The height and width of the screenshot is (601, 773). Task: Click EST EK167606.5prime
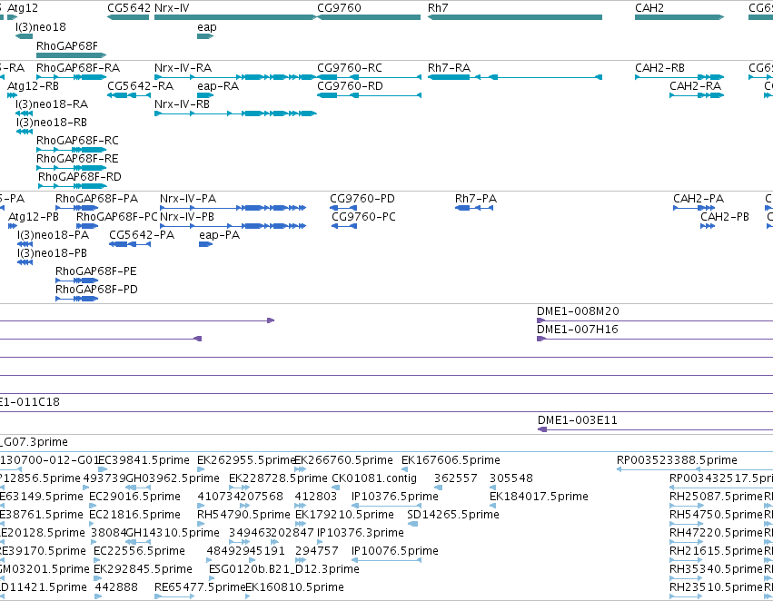click(451, 460)
